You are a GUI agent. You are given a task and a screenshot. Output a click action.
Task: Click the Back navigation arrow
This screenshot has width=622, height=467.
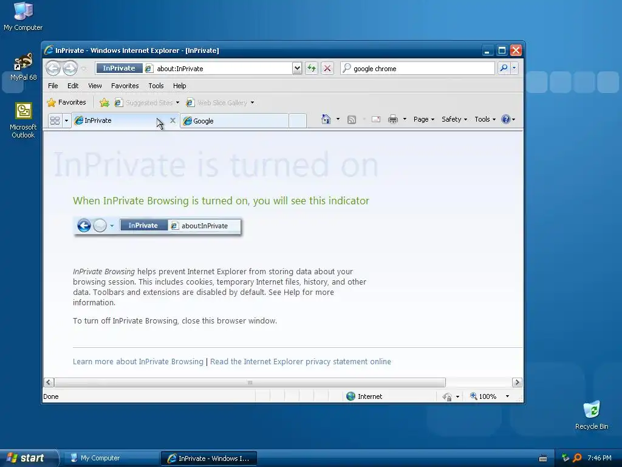coord(53,68)
